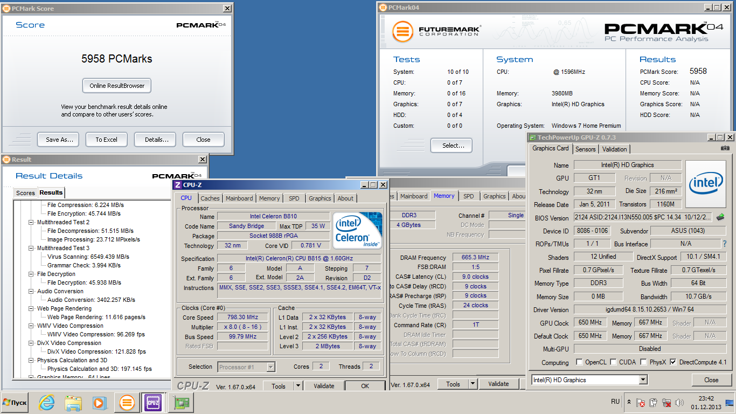Export results with To Excel button
The width and height of the screenshot is (736, 414).
click(x=107, y=140)
